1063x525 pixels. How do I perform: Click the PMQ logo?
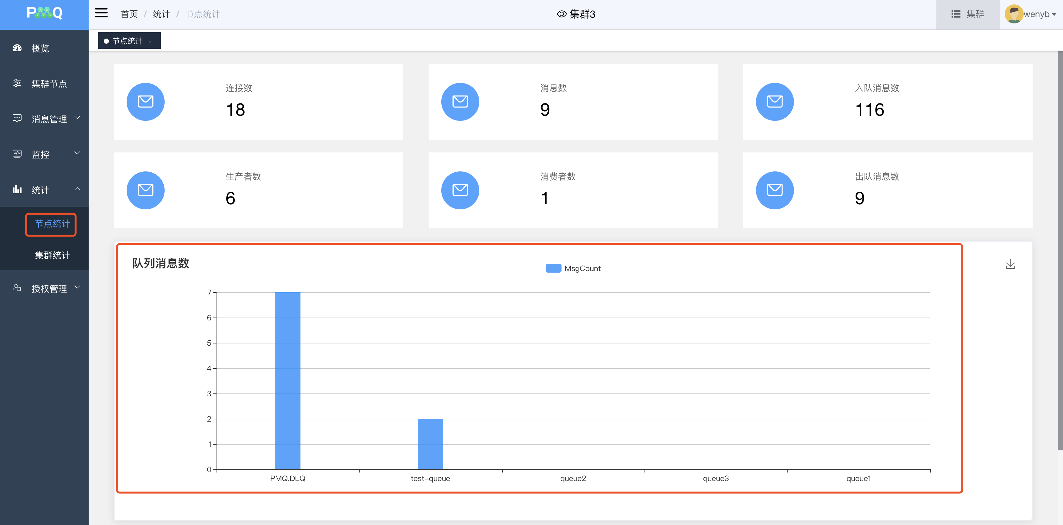(x=44, y=13)
